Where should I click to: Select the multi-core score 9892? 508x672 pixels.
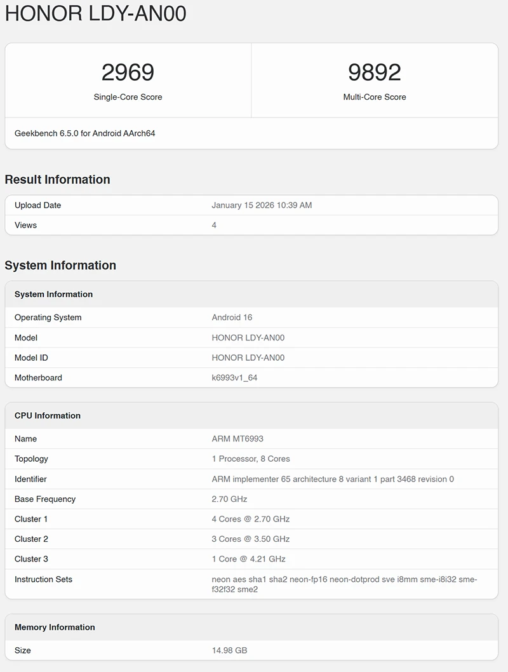(375, 72)
